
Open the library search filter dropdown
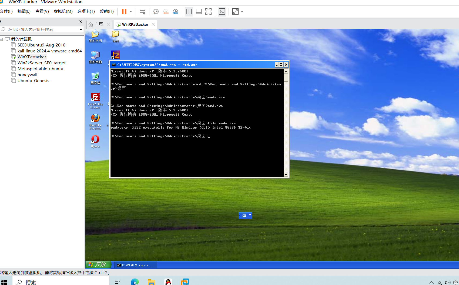(81, 29)
